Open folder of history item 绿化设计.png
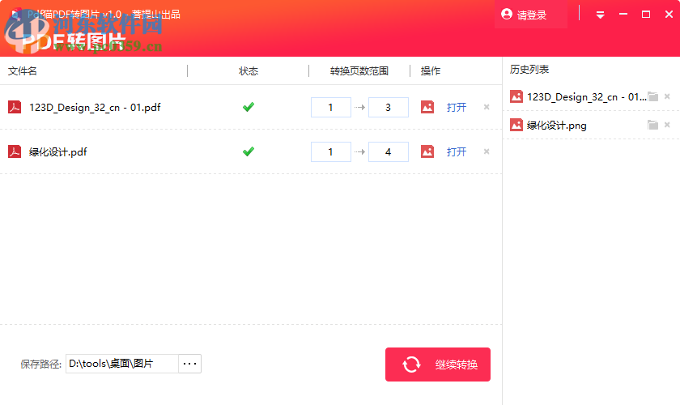 pyautogui.click(x=652, y=125)
